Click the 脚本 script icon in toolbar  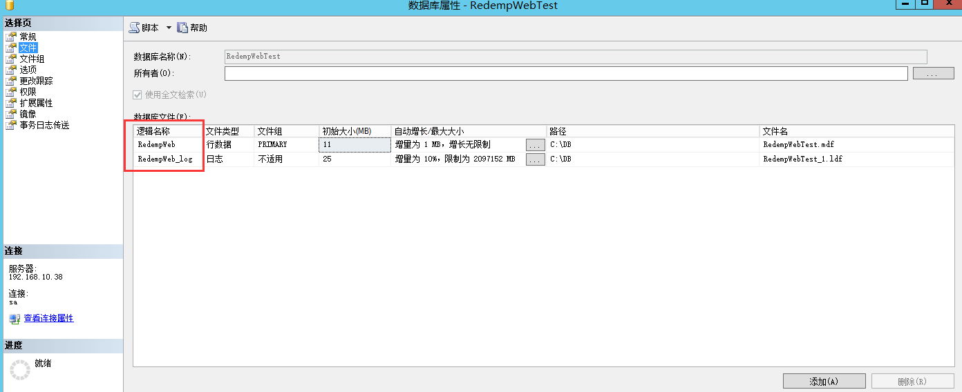pos(135,28)
